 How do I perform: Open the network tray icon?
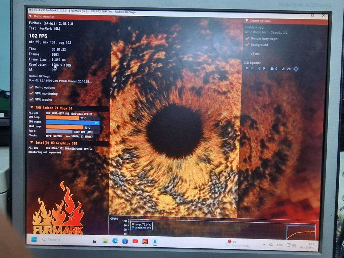click(289, 245)
